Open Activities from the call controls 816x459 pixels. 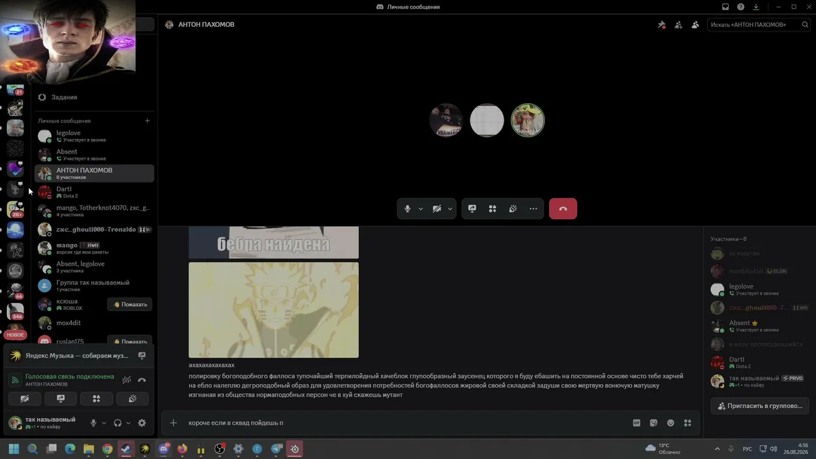click(x=493, y=208)
